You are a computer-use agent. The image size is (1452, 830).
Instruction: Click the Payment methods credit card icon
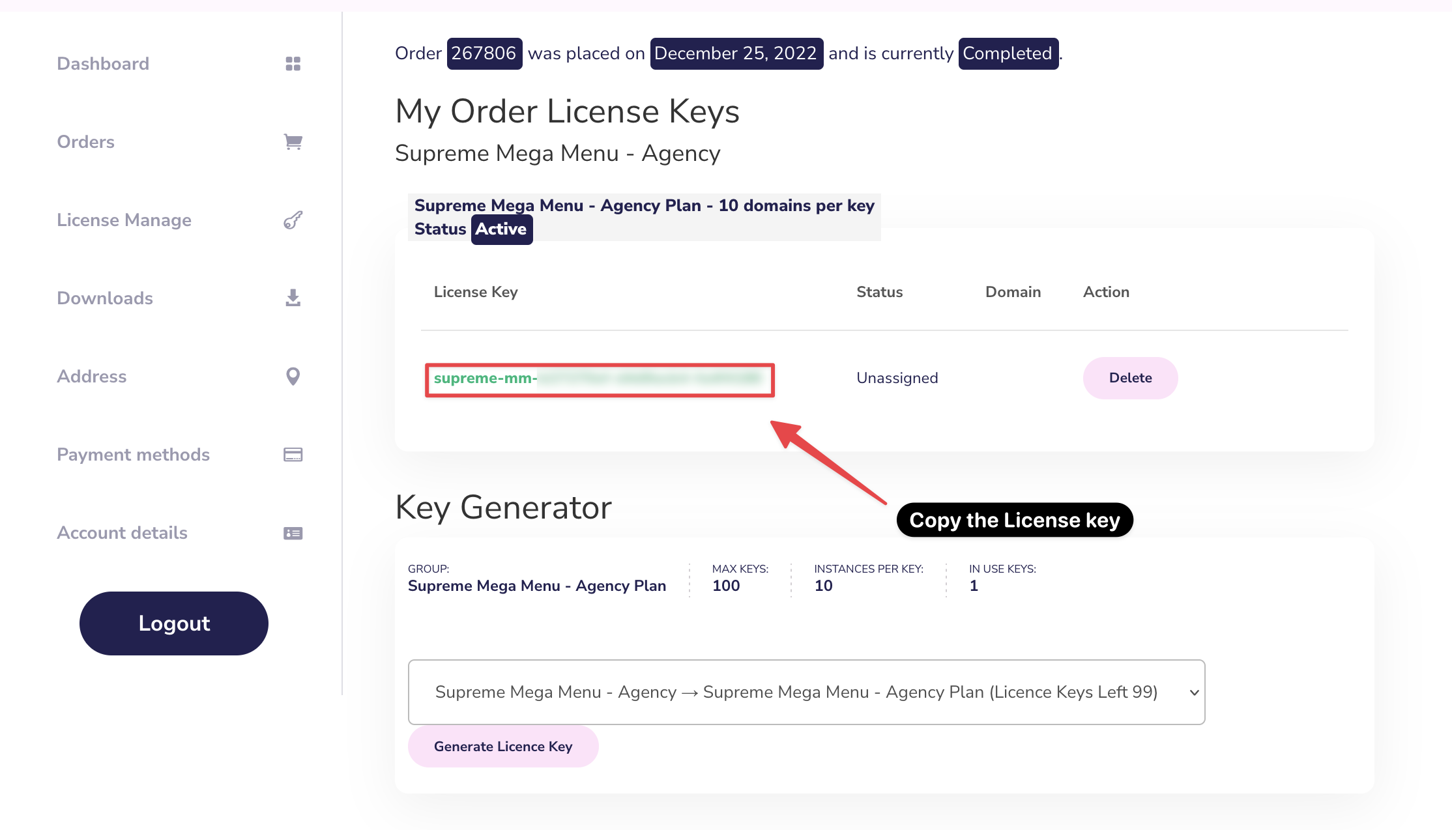[293, 454]
